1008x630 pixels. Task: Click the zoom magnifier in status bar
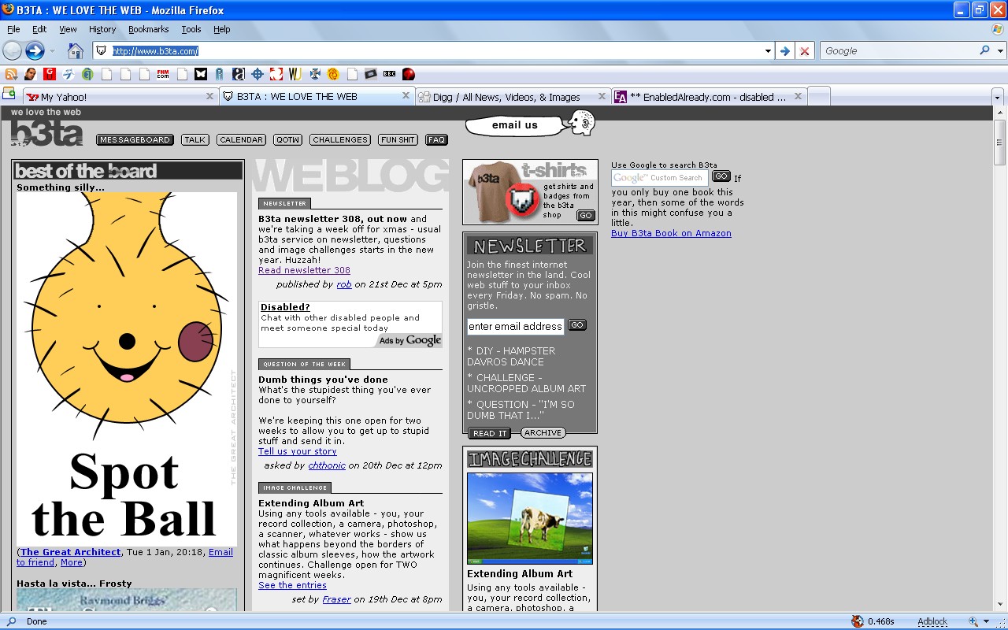[973, 621]
